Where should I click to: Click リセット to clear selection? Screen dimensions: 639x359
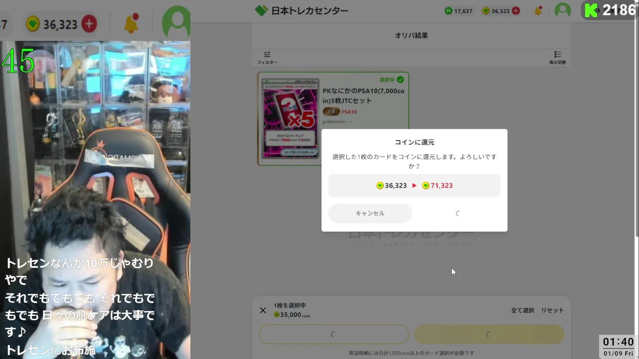(553, 310)
